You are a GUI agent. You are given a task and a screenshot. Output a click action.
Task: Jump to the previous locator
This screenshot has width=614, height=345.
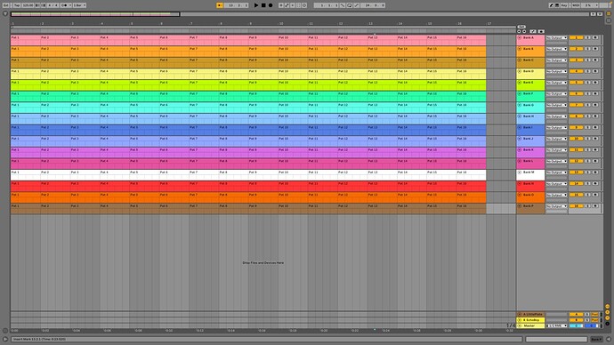[520, 31]
